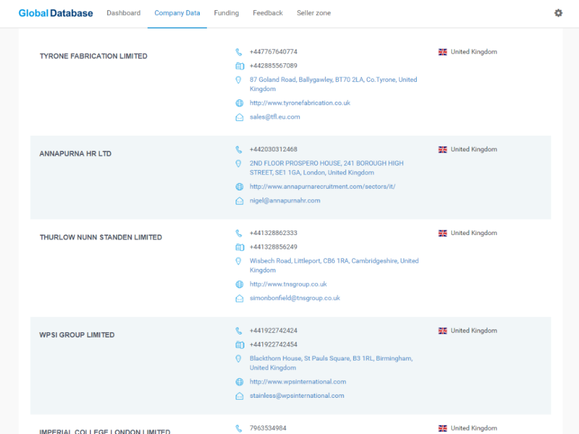This screenshot has width=579, height=434.
Task: Click the envelope icon beside nigel@annapurnahr.com
Action: 239,200
